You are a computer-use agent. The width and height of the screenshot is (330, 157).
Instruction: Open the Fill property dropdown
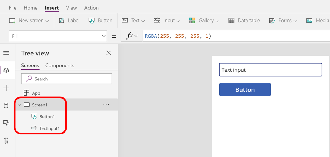tap(58, 36)
